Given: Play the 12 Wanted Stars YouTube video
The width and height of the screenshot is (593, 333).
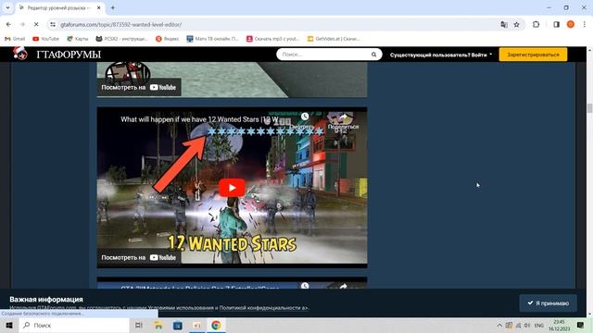Looking at the screenshot, I should [232, 188].
